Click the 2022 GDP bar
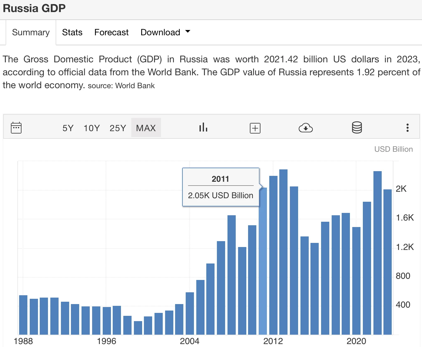Image resolution: width=422 pixels, height=347 pixels. pos(377,253)
